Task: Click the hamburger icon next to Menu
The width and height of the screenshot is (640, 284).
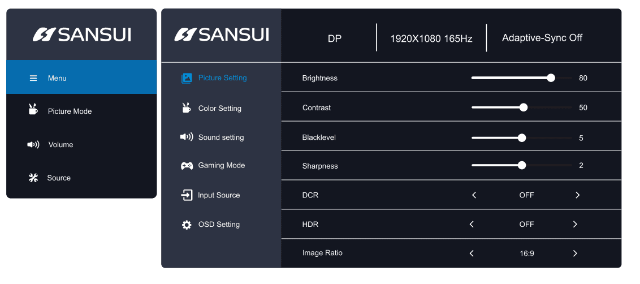Action: tap(33, 78)
